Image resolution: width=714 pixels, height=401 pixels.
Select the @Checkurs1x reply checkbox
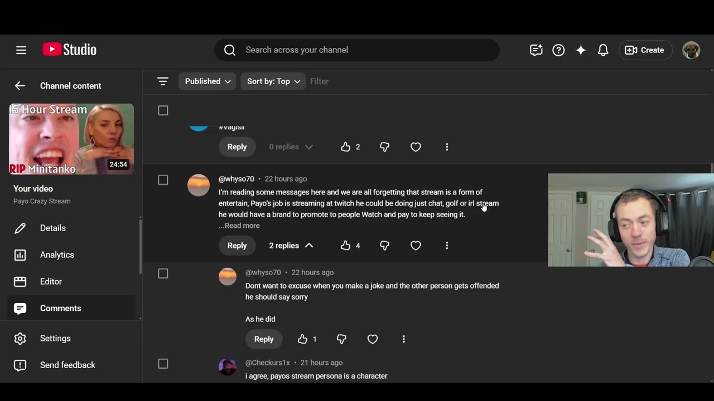[x=163, y=364]
